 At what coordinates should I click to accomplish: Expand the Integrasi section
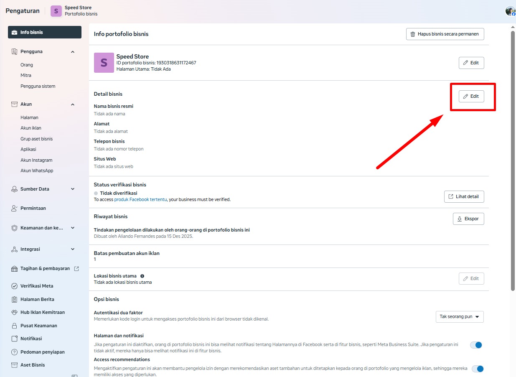pos(73,249)
